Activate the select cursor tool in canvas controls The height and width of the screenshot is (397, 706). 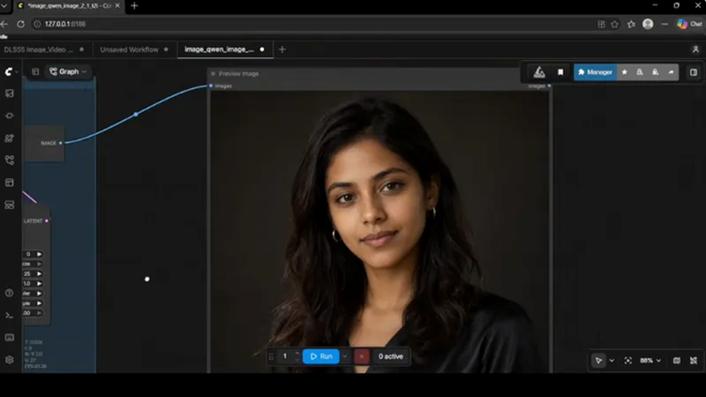coord(598,361)
